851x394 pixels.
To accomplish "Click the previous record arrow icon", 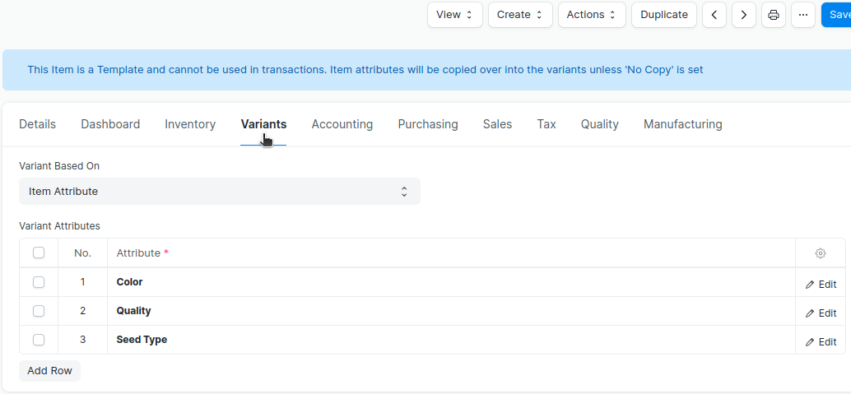I will [714, 15].
